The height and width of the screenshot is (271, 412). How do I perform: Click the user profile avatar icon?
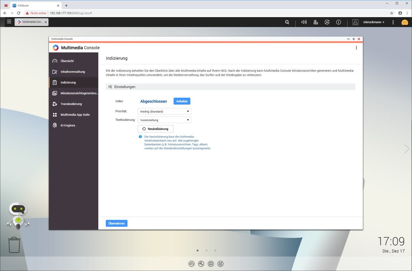click(355, 22)
